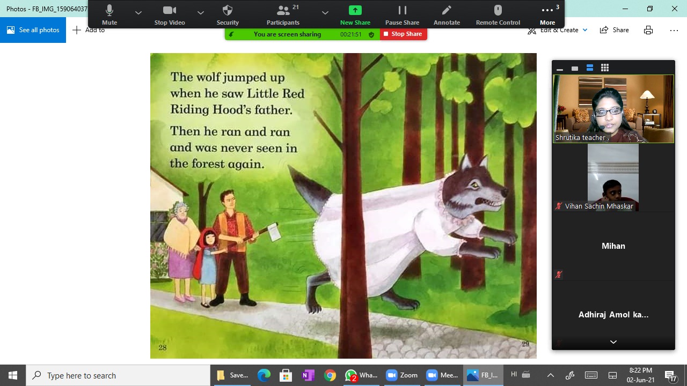Open the clock showing 8:22 PM
The height and width of the screenshot is (386, 687).
[x=640, y=375]
